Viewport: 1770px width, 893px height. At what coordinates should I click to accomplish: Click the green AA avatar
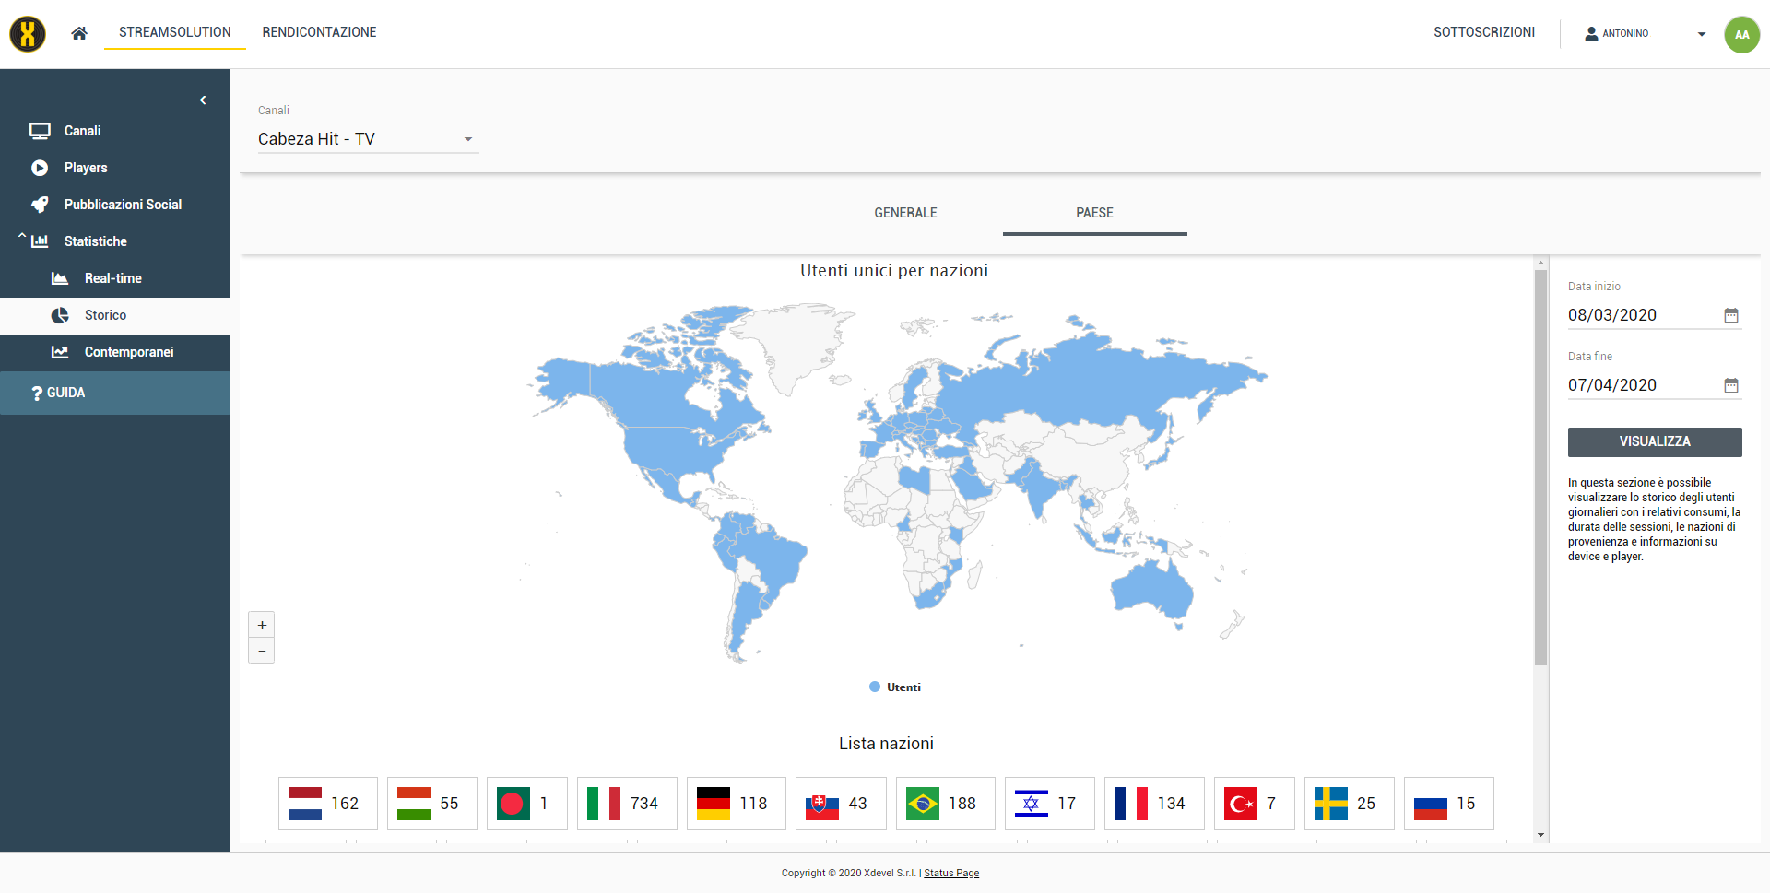tap(1740, 35)
